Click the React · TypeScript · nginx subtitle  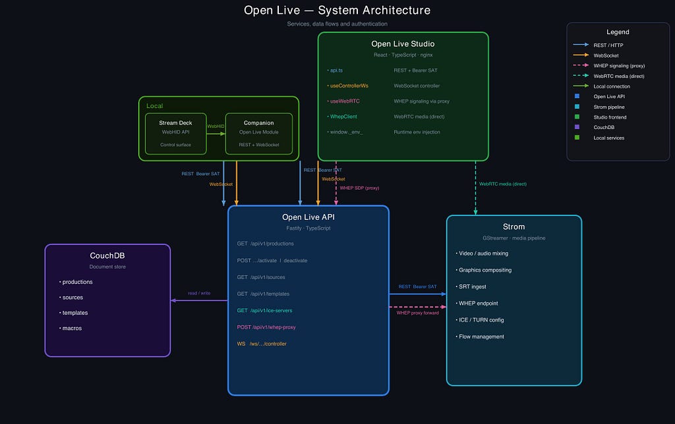tap(403, 55)
